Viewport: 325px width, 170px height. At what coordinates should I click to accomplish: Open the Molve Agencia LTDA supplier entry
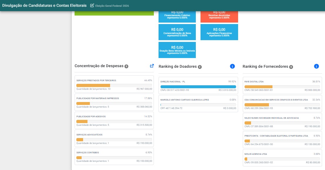pyautogui.click(x=282, y=158)
